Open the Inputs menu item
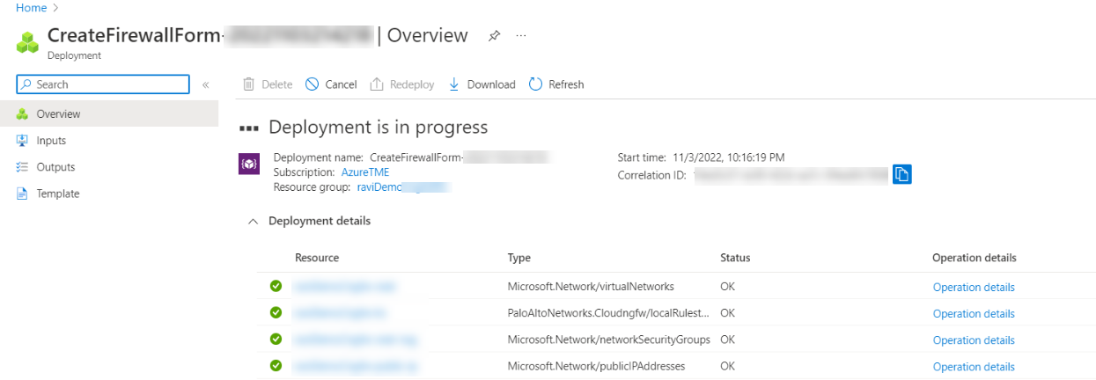The width and height of the screenshot is (1096, 380). point(51,141)
